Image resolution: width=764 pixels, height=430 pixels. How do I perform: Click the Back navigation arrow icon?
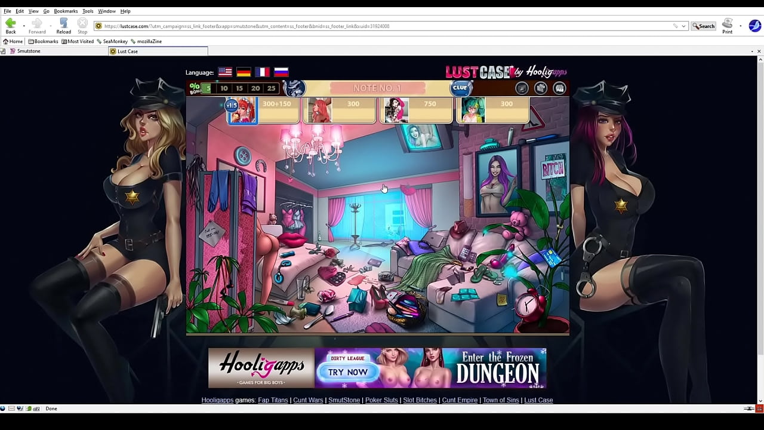point(10,23)
